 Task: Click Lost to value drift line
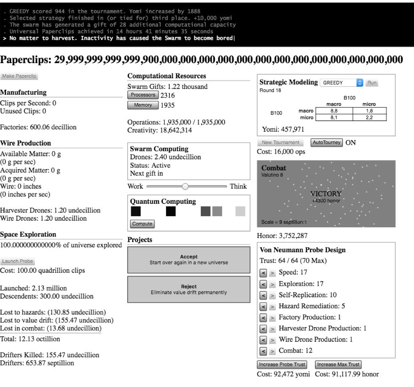coord(57,320)
